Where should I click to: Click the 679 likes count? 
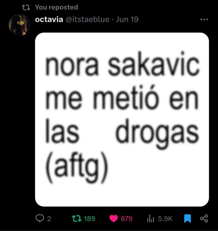(x=127, y=219)
